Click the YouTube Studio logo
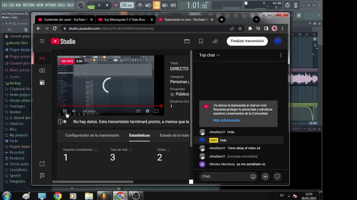Screen dimensions: 357x200 pyautogui.click(x=63, y=41)
